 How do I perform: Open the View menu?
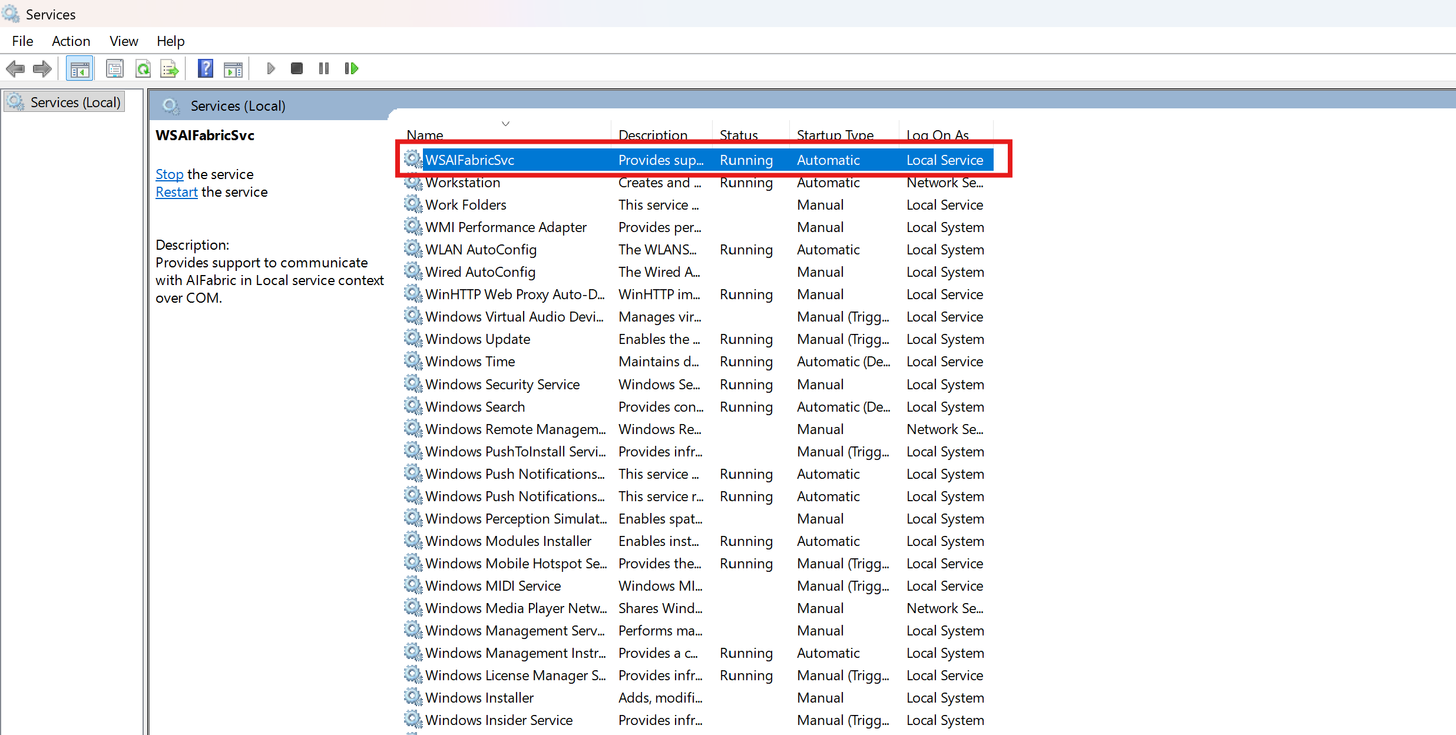point(124,41)
